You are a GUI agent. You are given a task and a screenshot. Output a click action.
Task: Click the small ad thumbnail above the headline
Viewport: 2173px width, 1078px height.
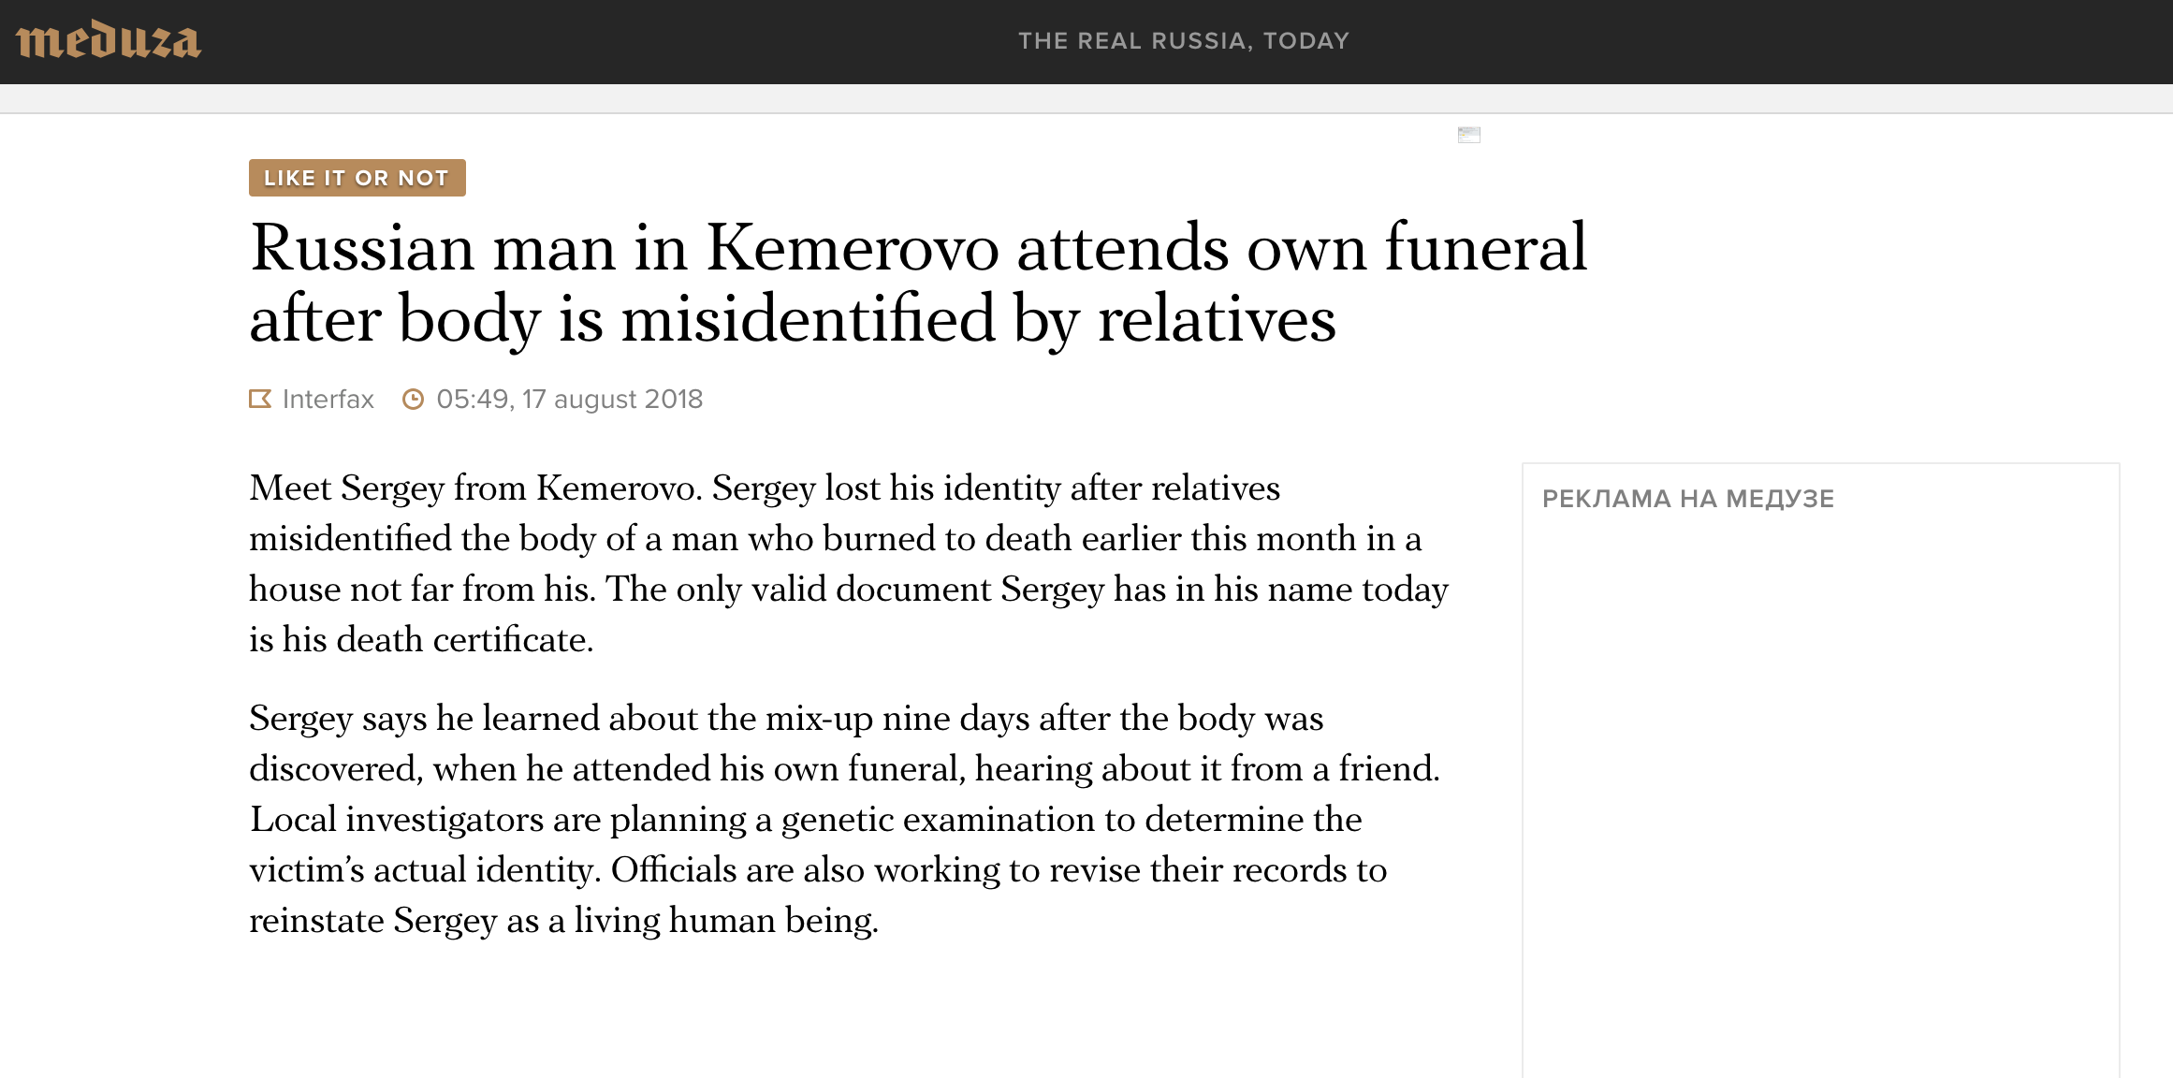[x=1470, y=134]
